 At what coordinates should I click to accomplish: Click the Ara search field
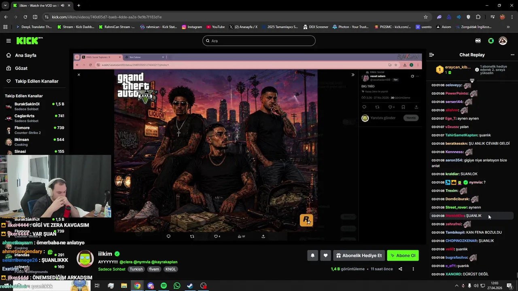tap(259, 41)
